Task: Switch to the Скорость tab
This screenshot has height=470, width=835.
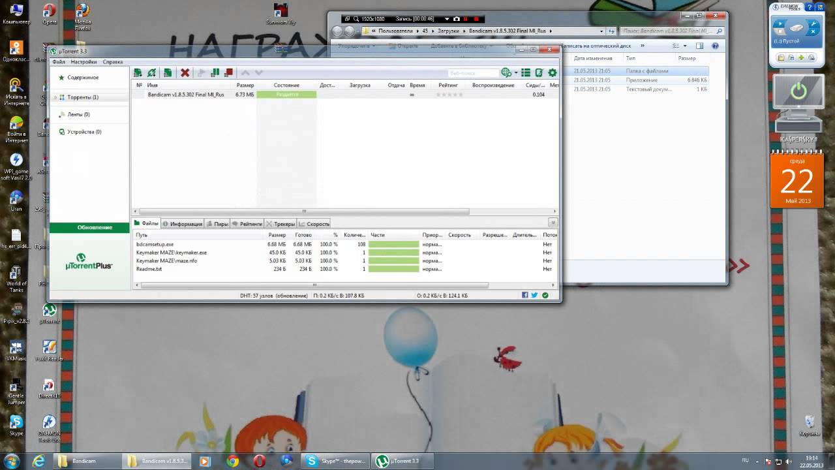Action: [314, 224]
